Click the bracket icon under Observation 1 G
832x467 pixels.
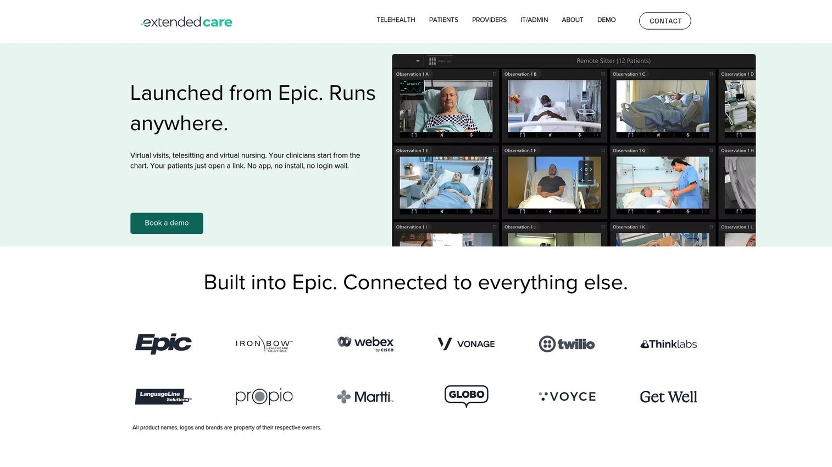click(x=630, y=211)
